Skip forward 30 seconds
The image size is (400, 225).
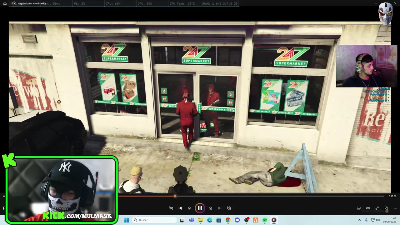[x=211, y=208]
